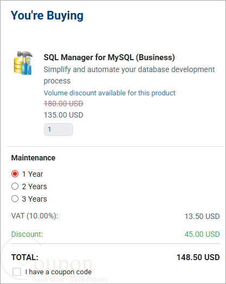Select the 1 Year maintenance option

(15, 174)
